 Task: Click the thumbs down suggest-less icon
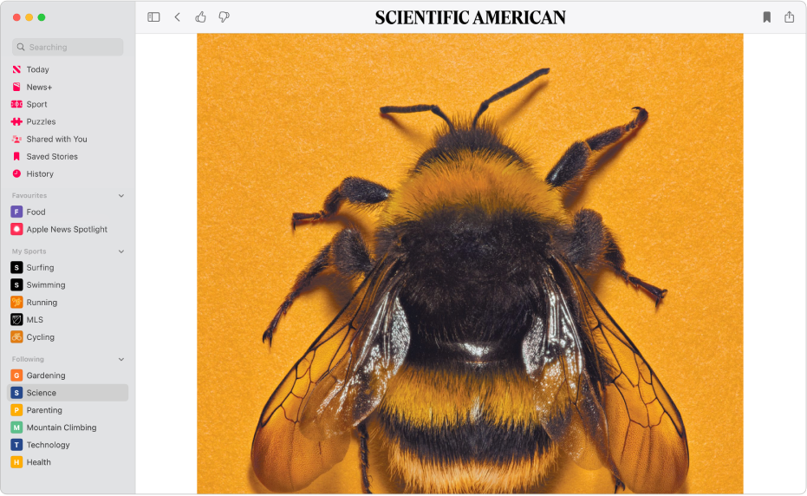(x=224, y=17)
